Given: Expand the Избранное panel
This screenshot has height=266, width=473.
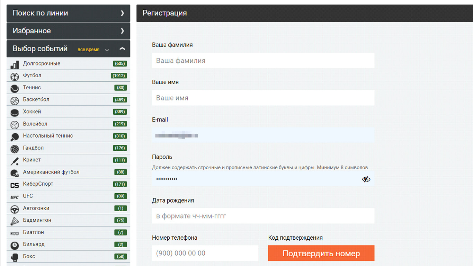Looking at the screenshot, I should 68,31.
